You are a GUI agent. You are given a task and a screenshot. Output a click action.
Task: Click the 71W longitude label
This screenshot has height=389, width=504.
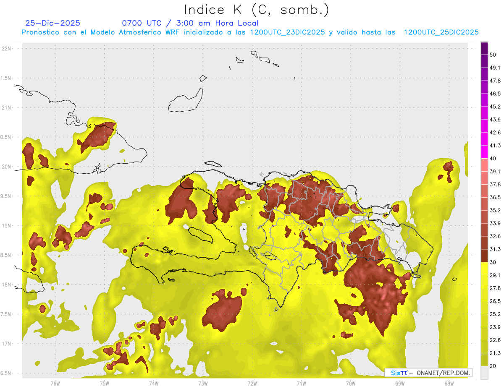301,383
